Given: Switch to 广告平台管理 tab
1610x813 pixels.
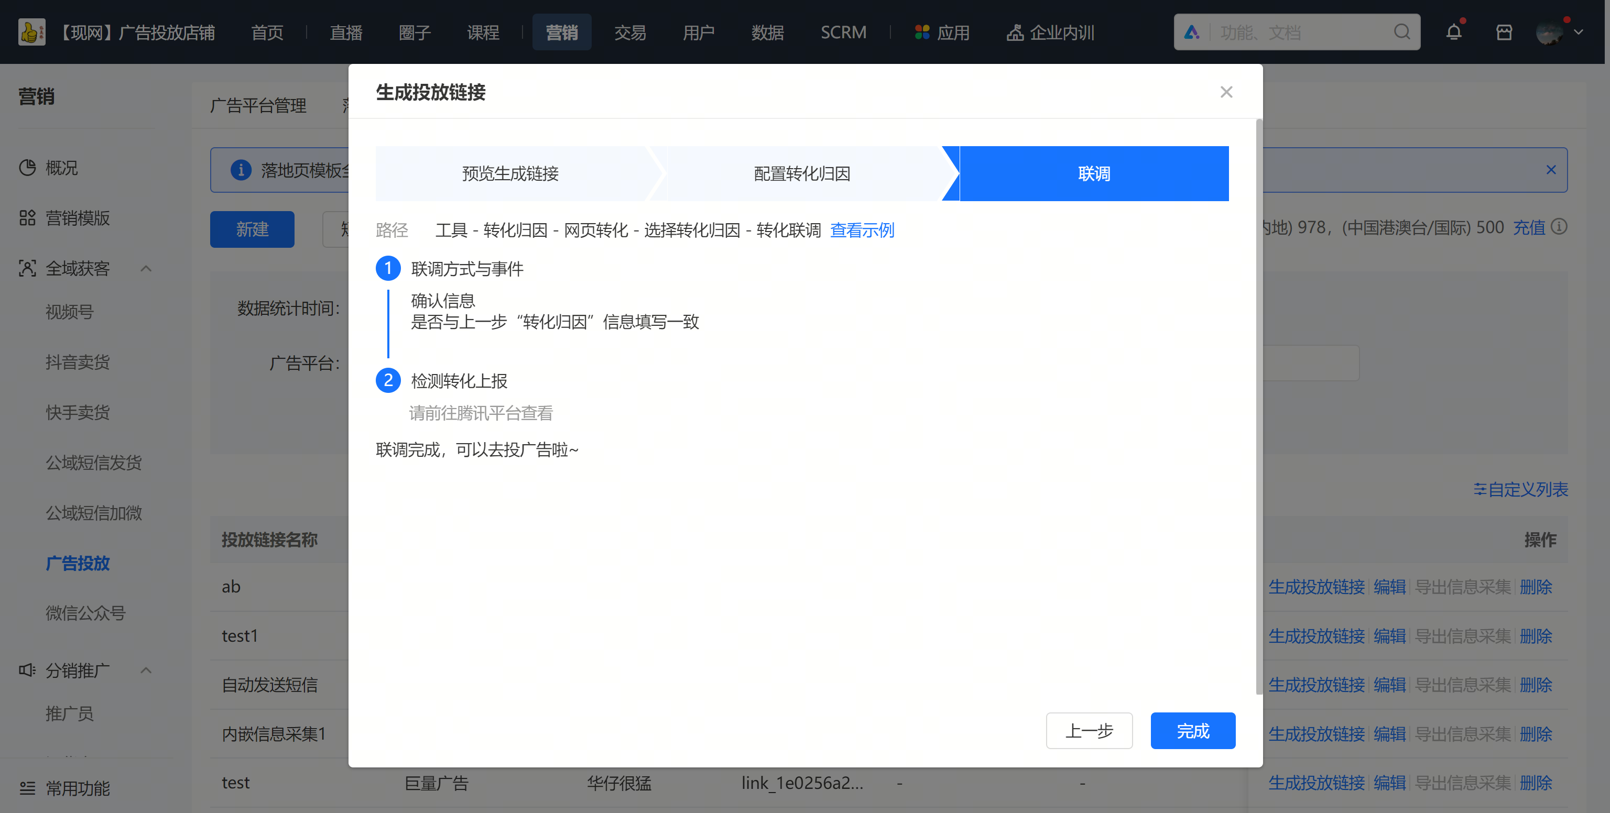Looking at the screenshot, I should click(x=258, y=105).
